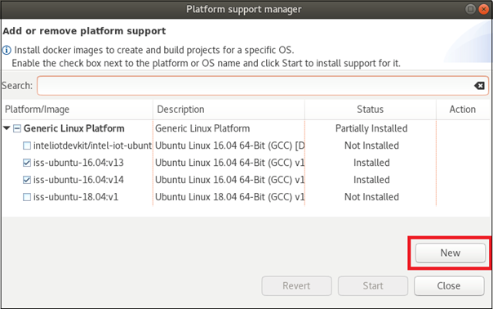This screenshot has width=493, height=309.
Task: Select iss-ubuntu-16.04:v14 image name
Action: pos(78,180)
